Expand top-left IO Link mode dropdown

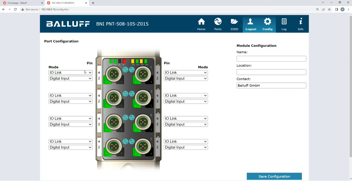(70, 73)
